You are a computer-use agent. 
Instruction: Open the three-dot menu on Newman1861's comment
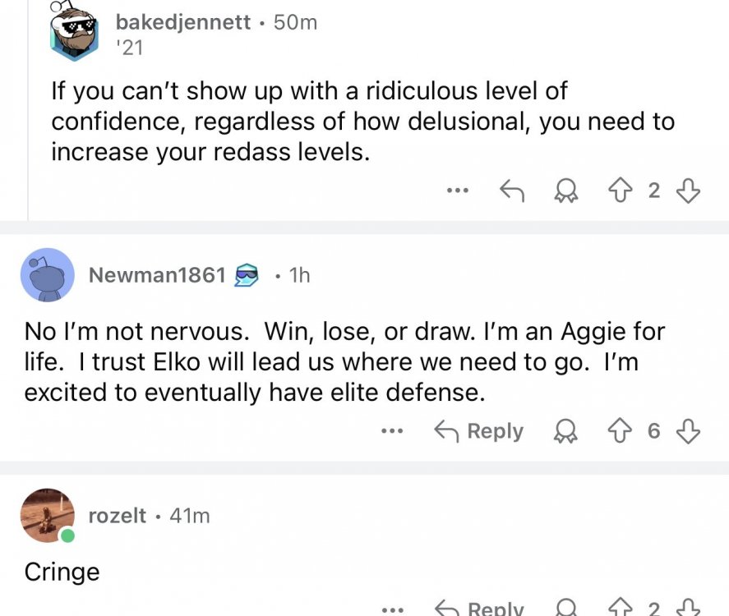pyautogui.click(x=393, y=432)
